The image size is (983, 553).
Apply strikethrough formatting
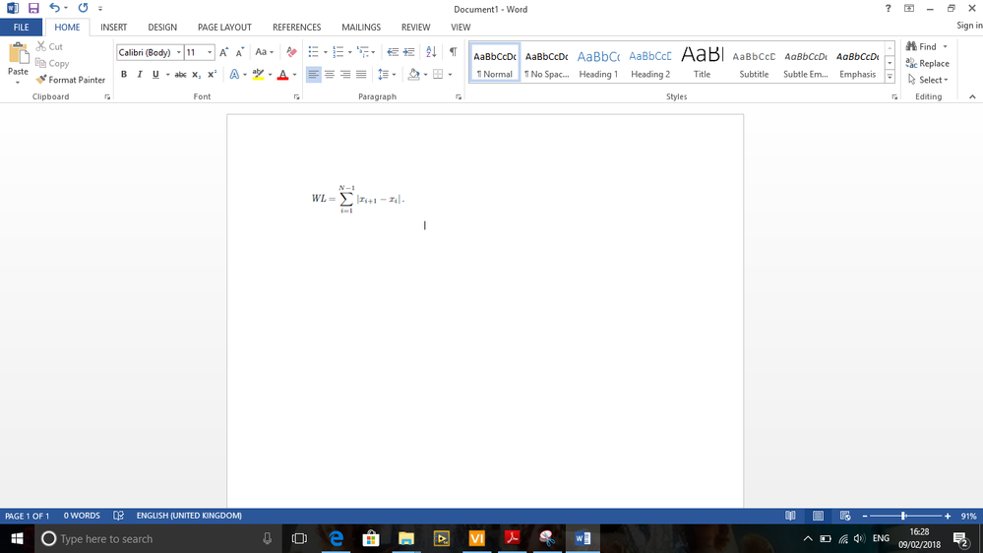click(180, 75)
